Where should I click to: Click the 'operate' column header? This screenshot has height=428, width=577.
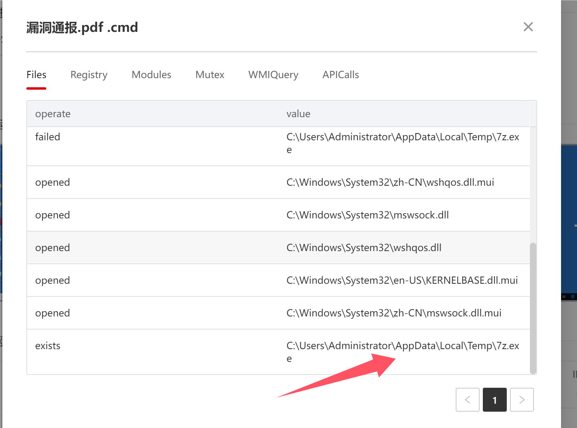click(x=53, y=114)
